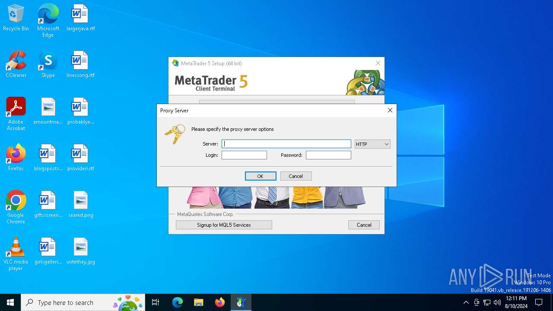
Task: Open the HTTP proxy type dropdown
Action: (x=372, y=144)
